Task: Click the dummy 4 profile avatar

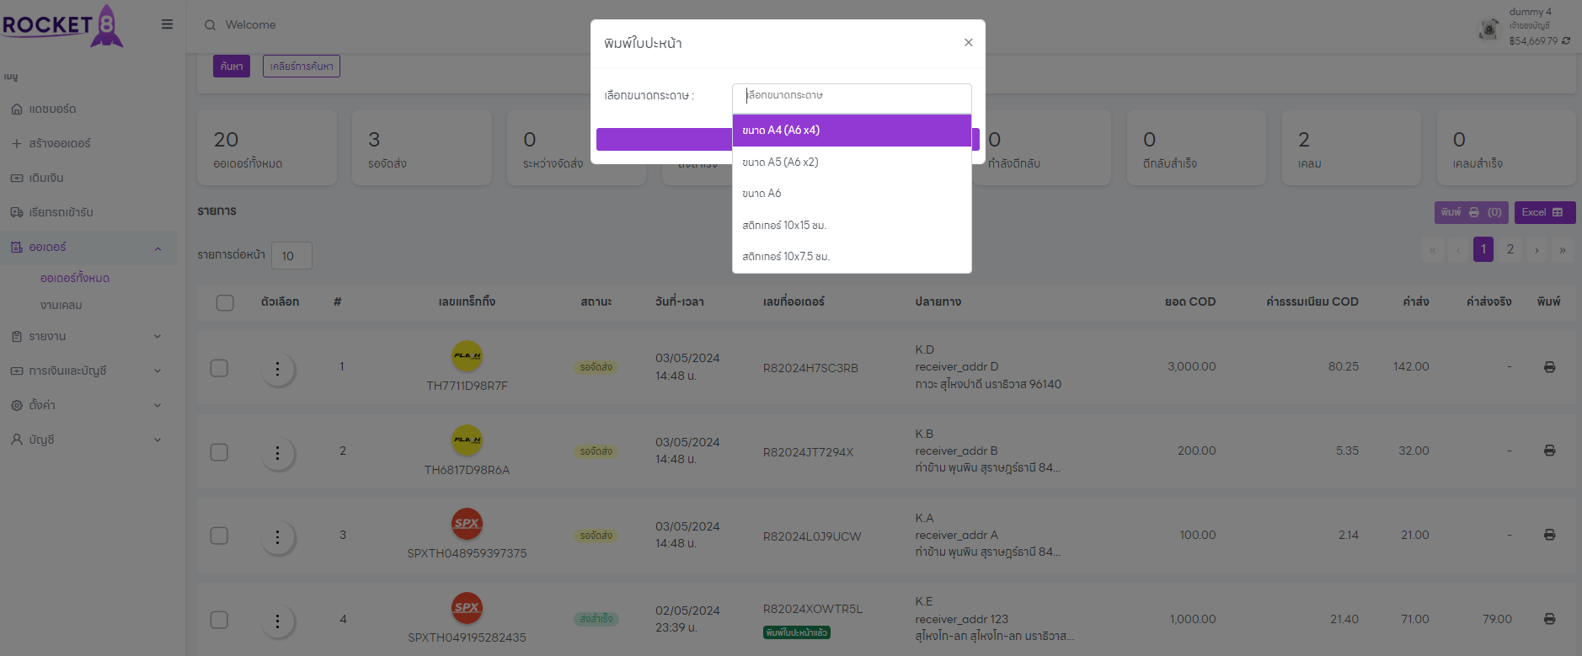Action: pyautogui.click(x=1489, y=29)
